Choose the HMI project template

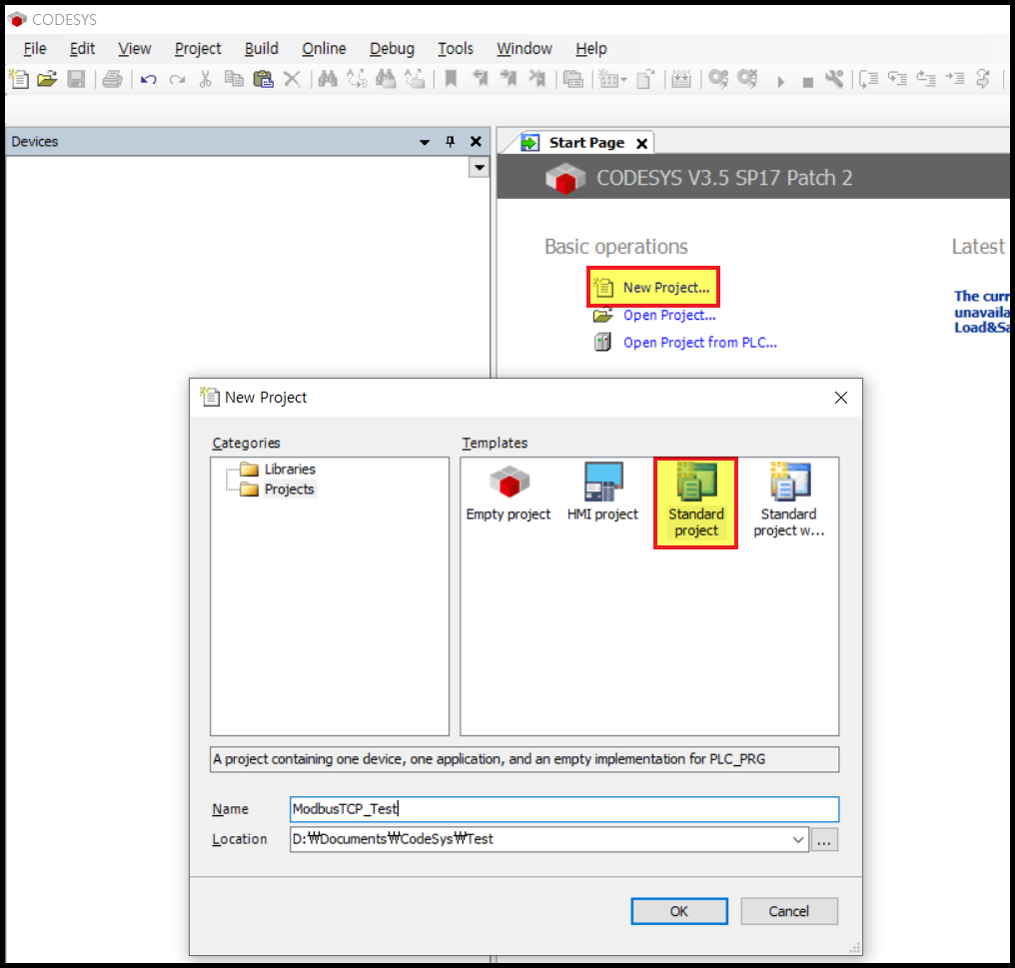pyautogui.click(x=602, y=493)
